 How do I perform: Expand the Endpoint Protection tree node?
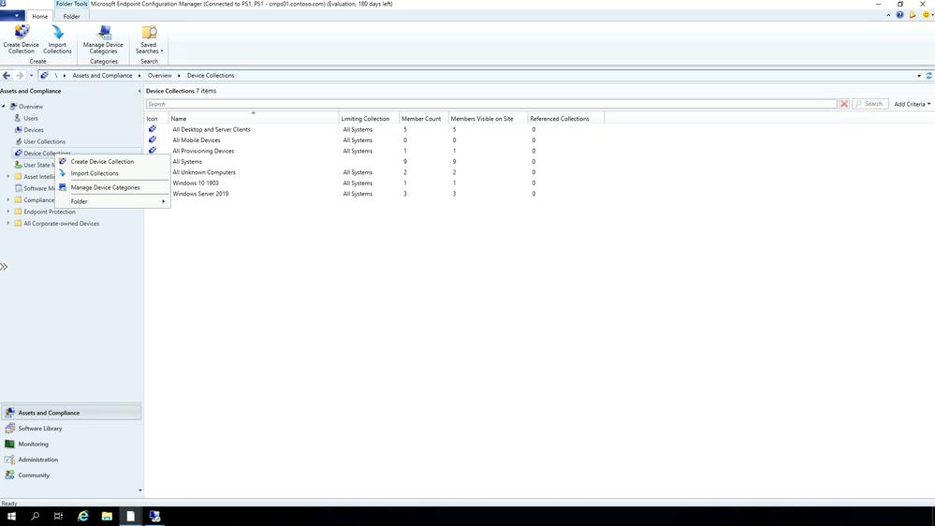(x=8, y=212)
